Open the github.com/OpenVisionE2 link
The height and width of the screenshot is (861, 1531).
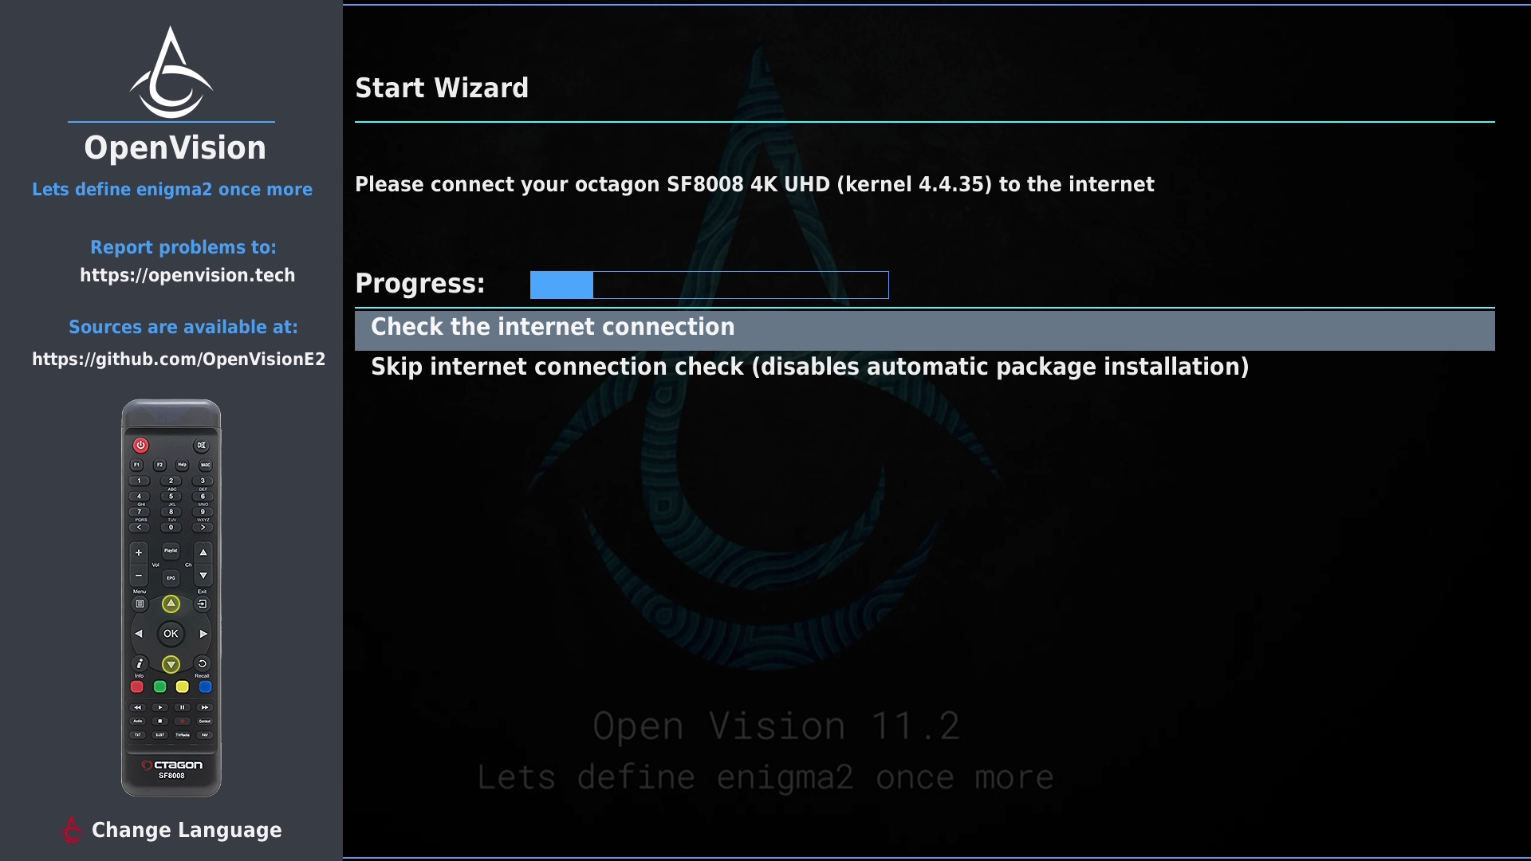[179, 360]
